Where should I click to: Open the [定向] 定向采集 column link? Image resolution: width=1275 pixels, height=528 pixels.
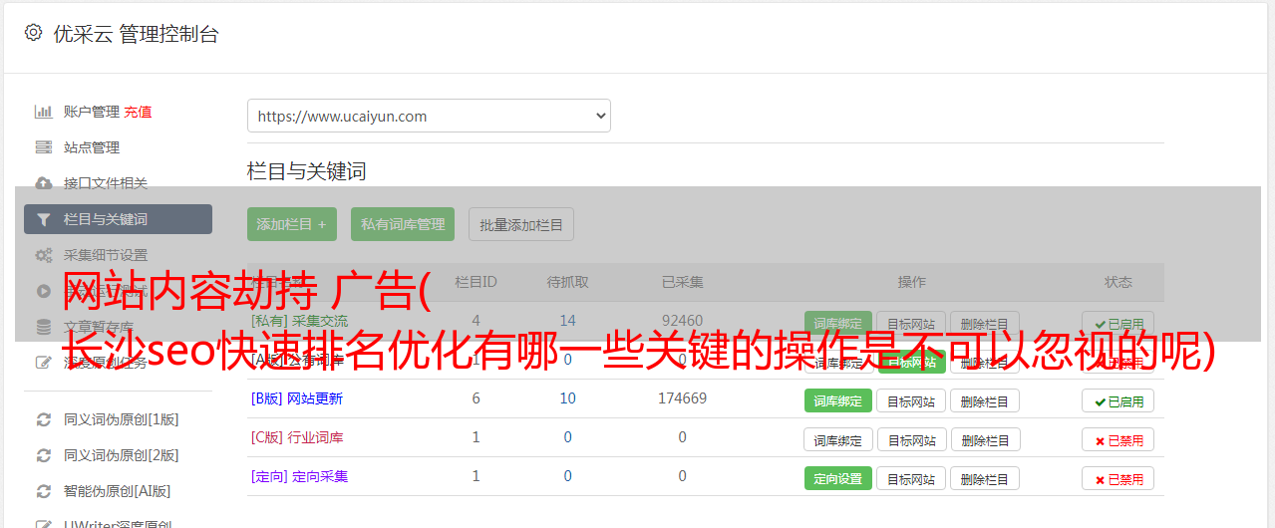coord(299,476)
